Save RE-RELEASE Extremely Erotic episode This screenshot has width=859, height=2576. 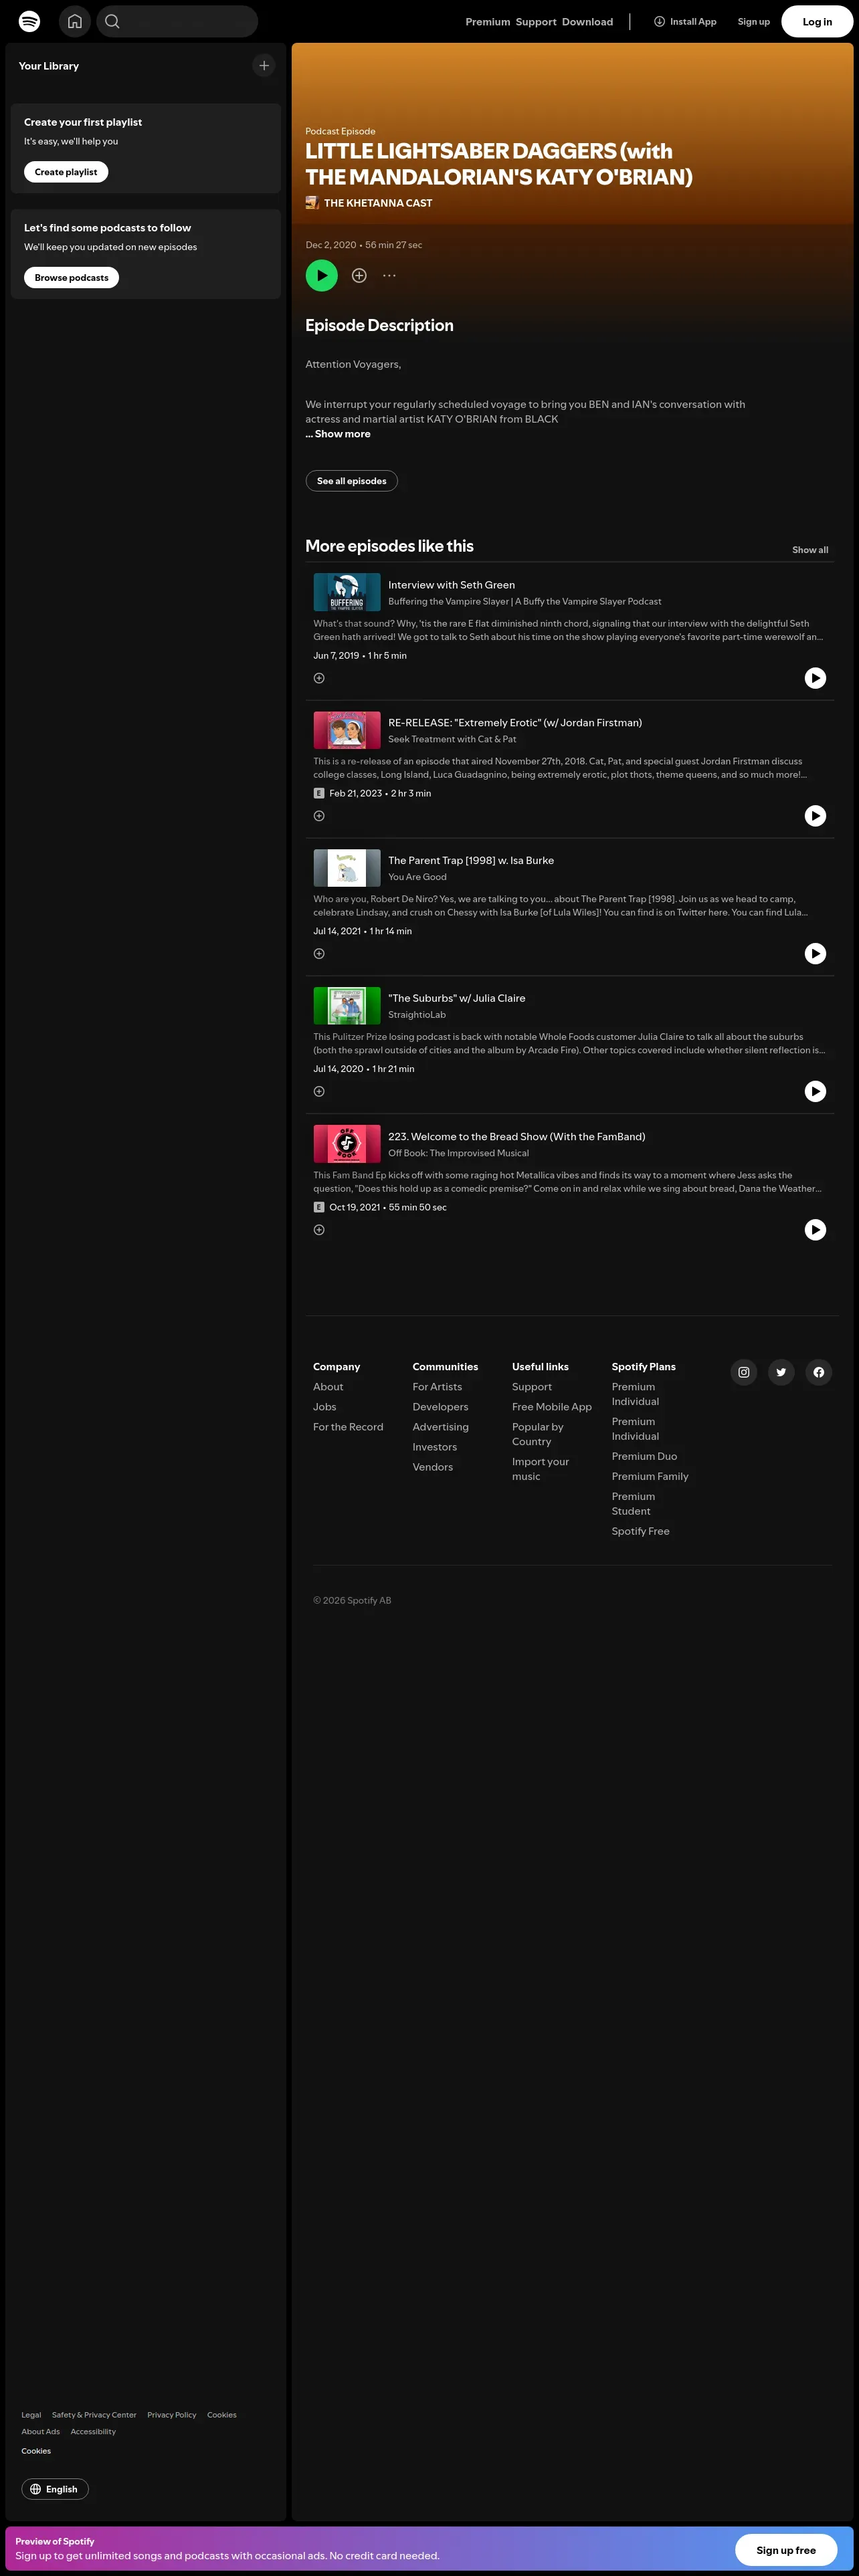[319, 816]
